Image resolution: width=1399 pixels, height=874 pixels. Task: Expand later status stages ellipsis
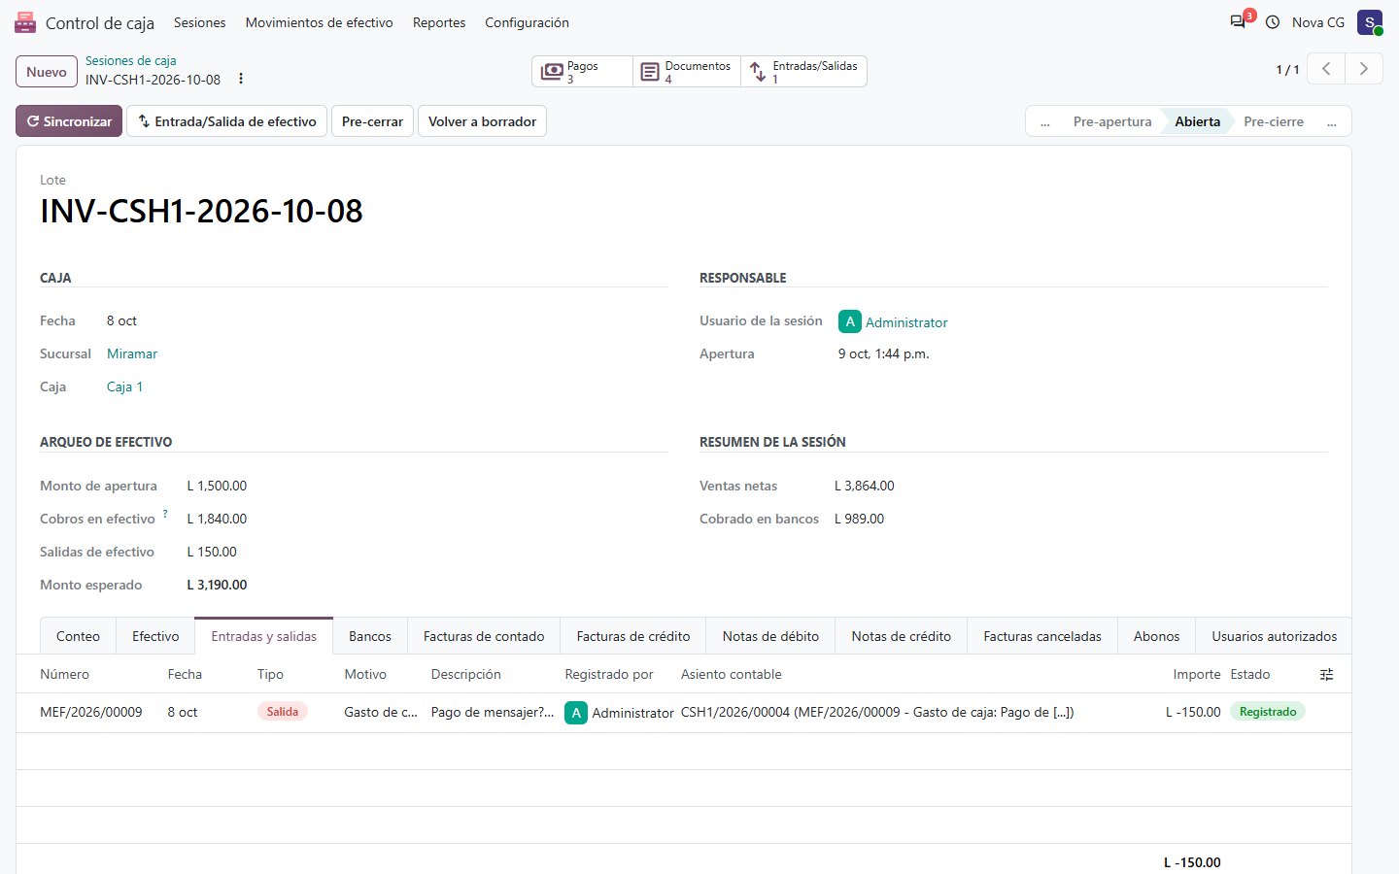click(1331, 121)
